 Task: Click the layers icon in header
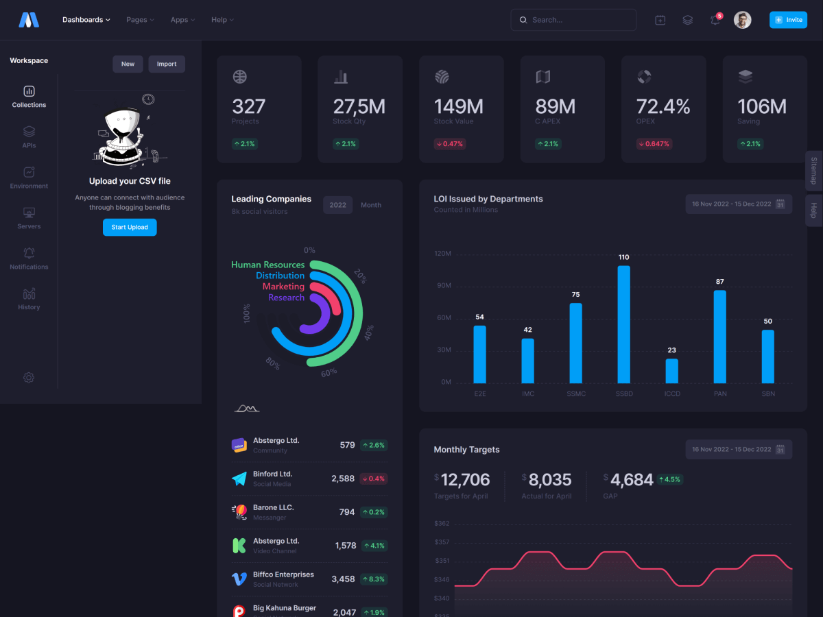(x=687, y=20)
